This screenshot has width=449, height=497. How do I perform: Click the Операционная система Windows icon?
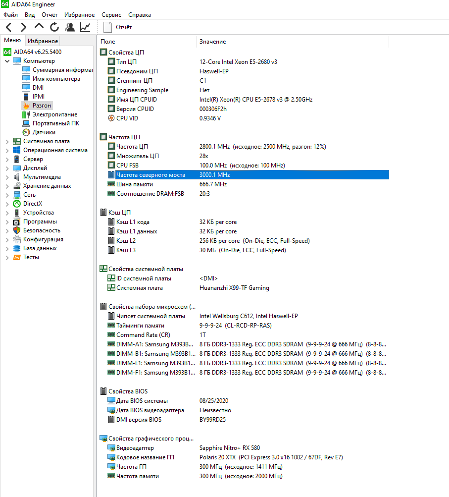pos(17,150)
